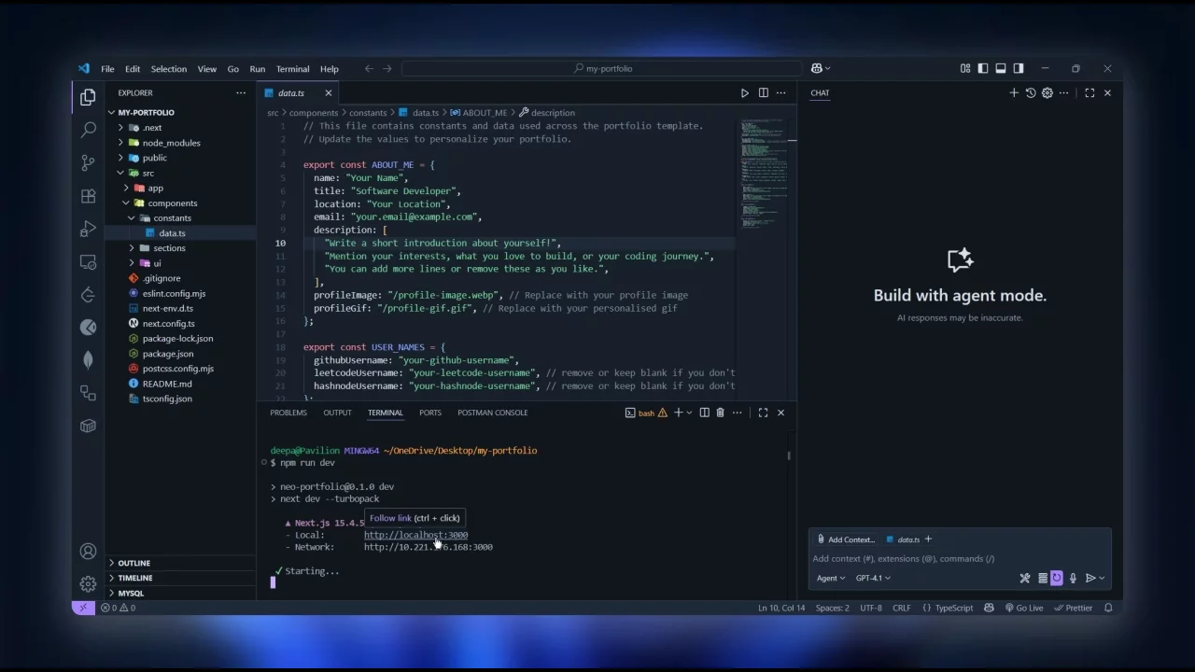Expand the OUTLINE section
The height and width of the screenshot is (672, 1195).
[134, 563]
